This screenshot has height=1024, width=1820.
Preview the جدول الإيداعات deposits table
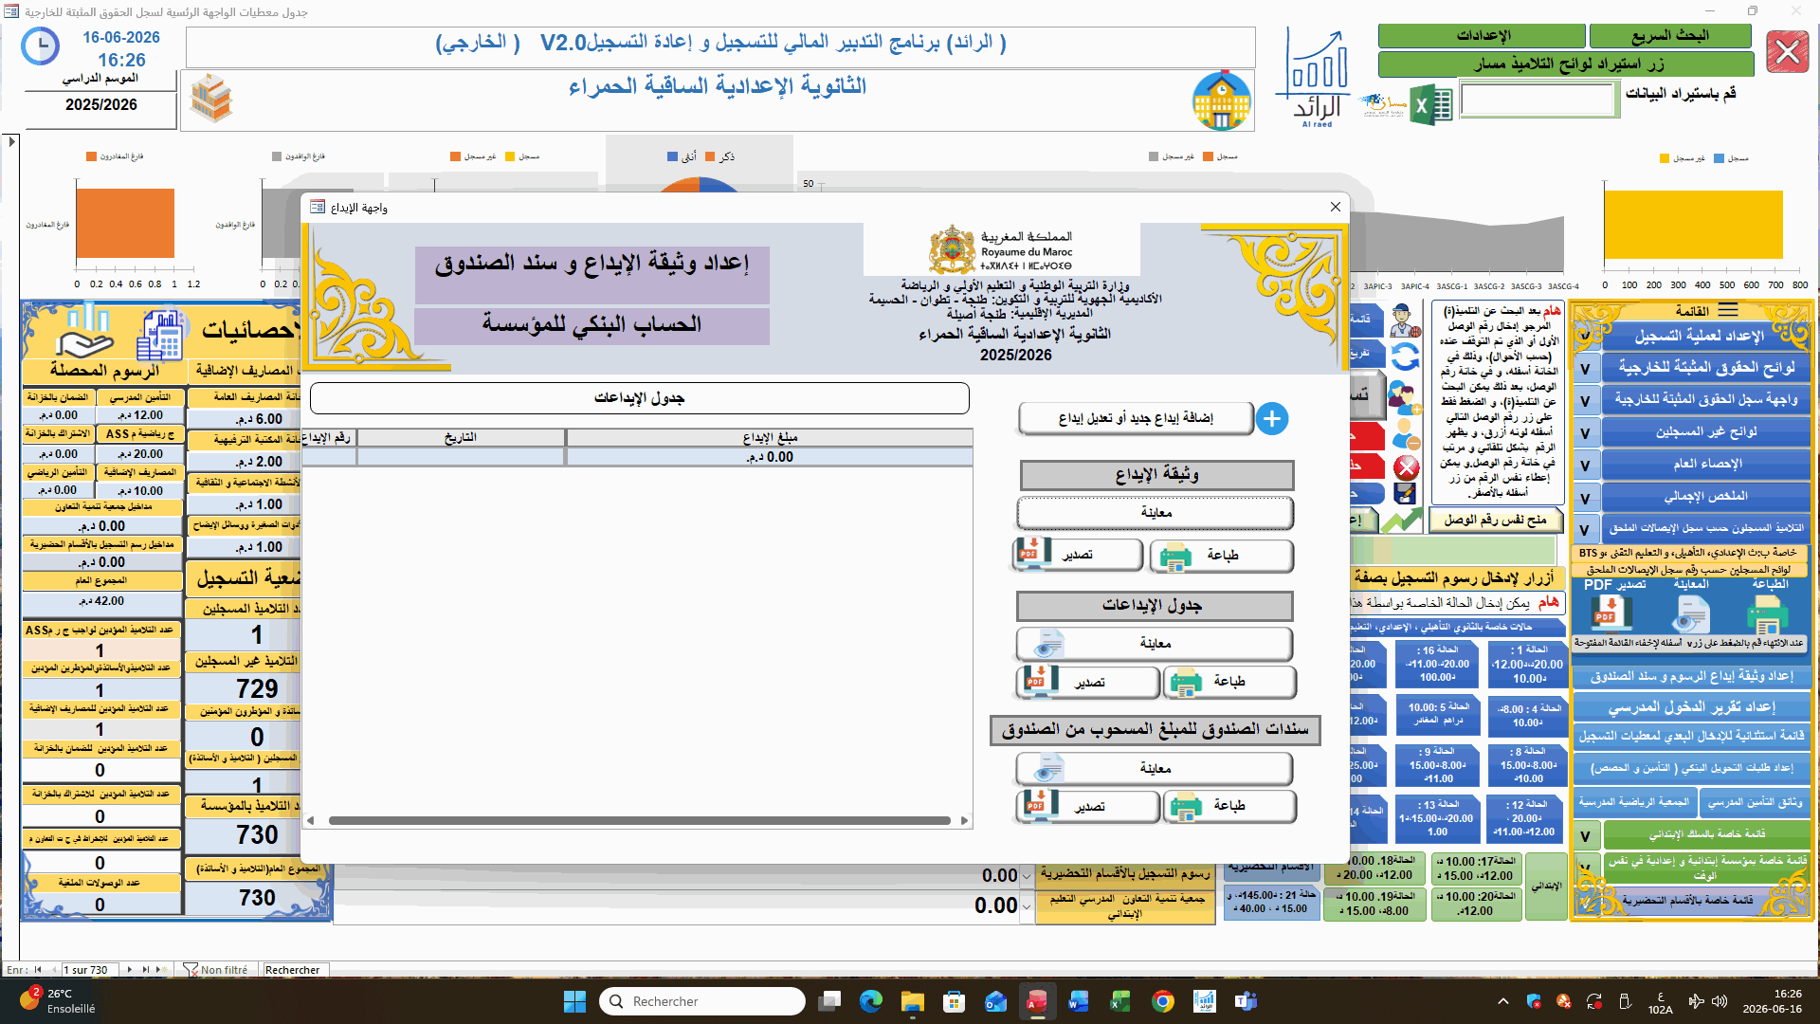(1155, 644)
